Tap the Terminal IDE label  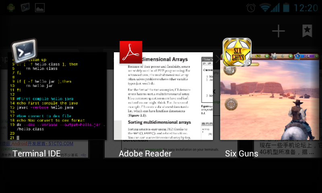coord(37,154)
